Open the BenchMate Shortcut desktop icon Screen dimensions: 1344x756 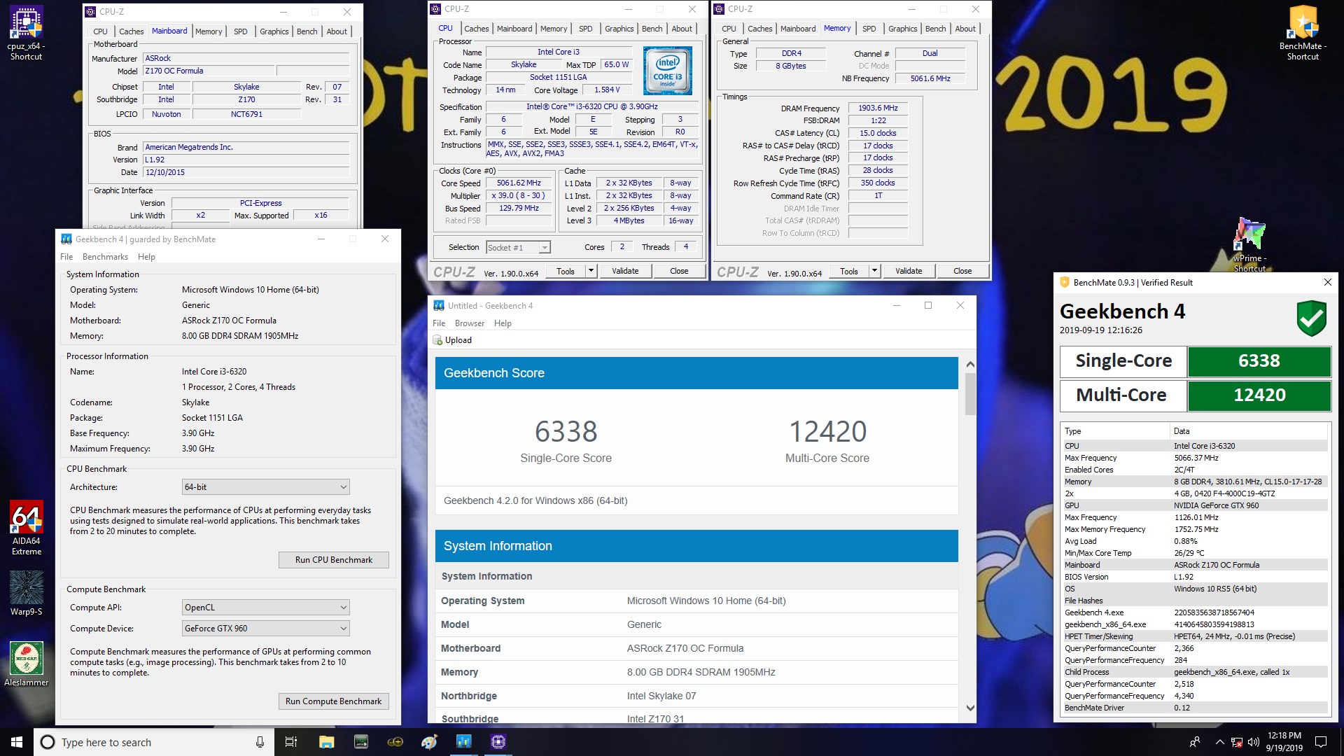tap(1303, 34)
